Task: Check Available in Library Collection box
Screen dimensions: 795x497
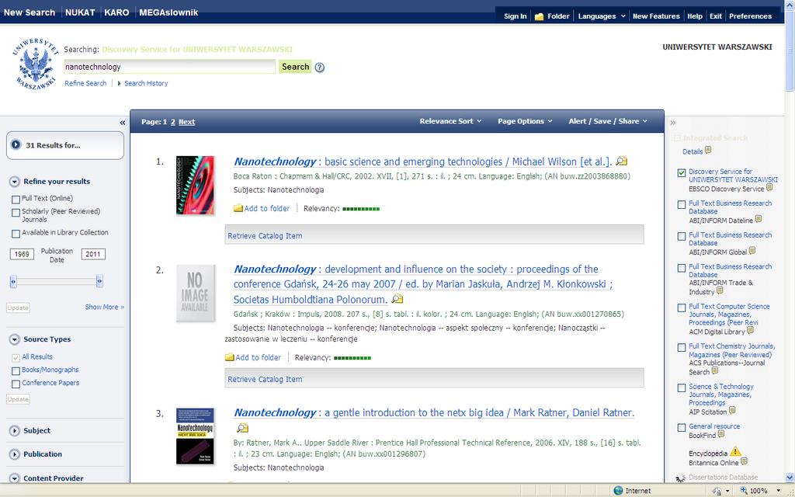Action: click(16, 234)
